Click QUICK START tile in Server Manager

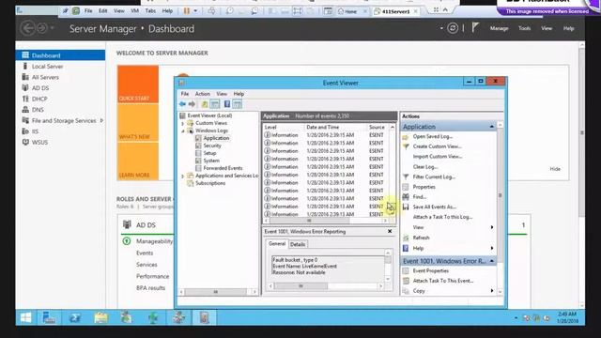[x=138, y=84]
